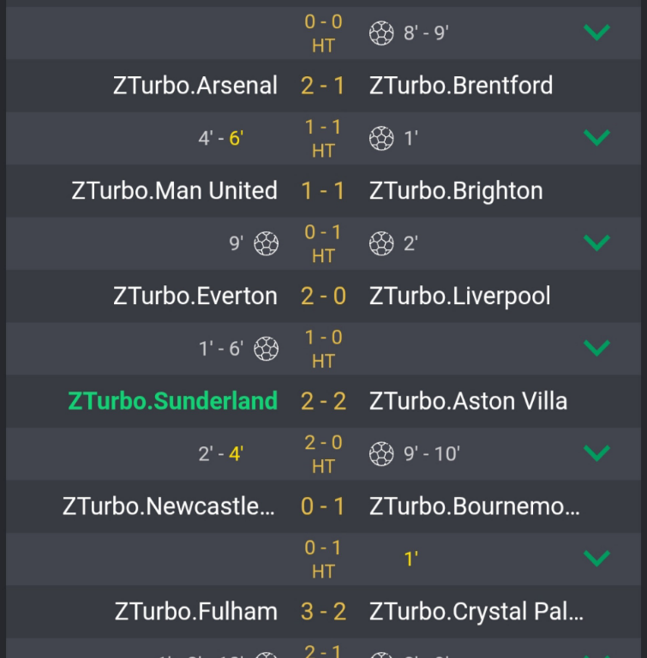Expand the Sunderland vs Aston Villa details
Image resolution: width=647 pixels, height=658 pixels.
click(x=596, y=453)
